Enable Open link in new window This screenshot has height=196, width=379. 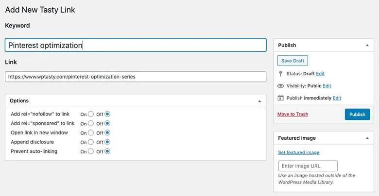(91, 133)
